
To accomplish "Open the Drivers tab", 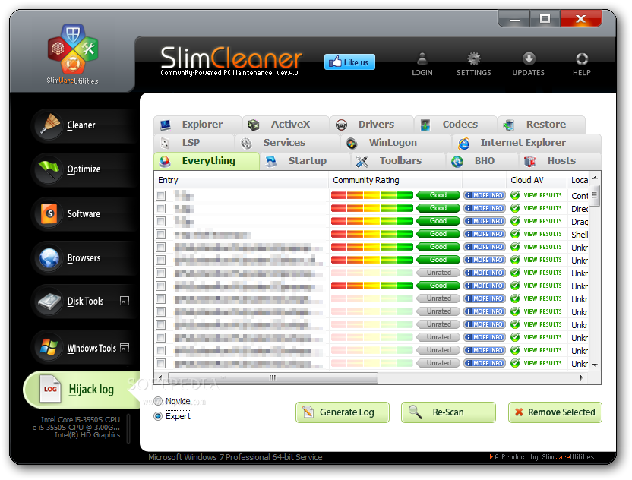I will tap(371, 125).
